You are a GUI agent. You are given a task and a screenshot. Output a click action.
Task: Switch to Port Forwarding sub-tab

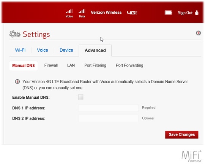click(129, 65)
